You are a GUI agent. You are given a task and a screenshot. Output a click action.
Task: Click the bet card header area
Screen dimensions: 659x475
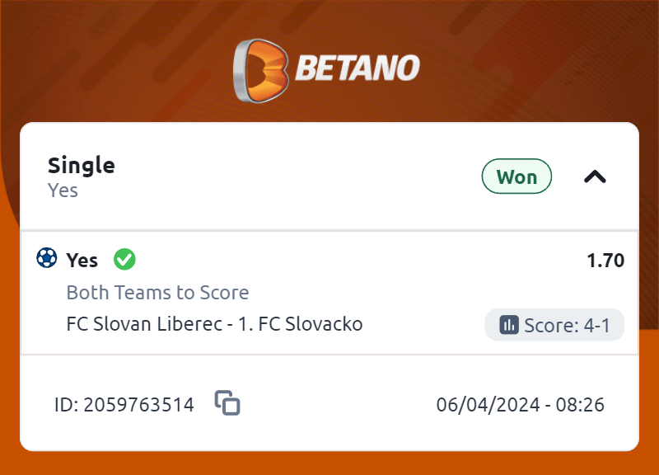pyautogui.click(x=329, y=176)
